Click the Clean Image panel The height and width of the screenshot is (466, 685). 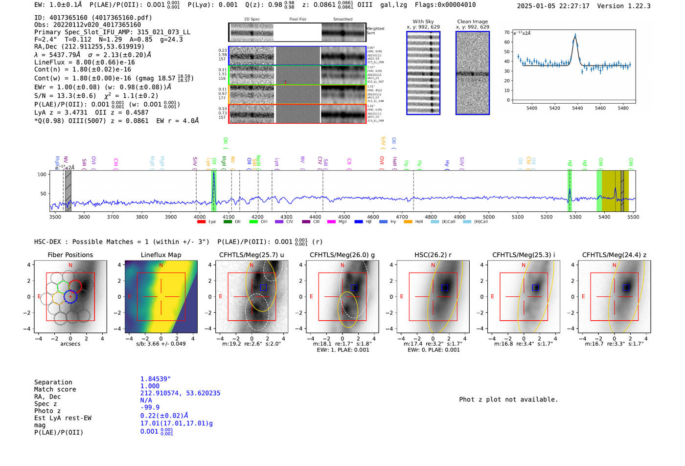473,73
